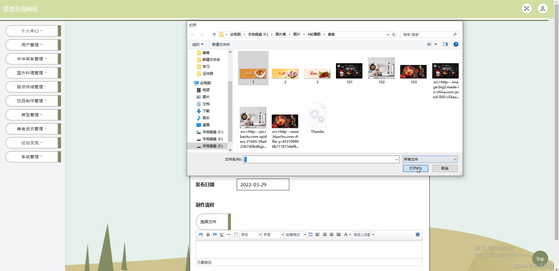
Task: Toggle bold formatting in editor
Action: tap(208, 235)
